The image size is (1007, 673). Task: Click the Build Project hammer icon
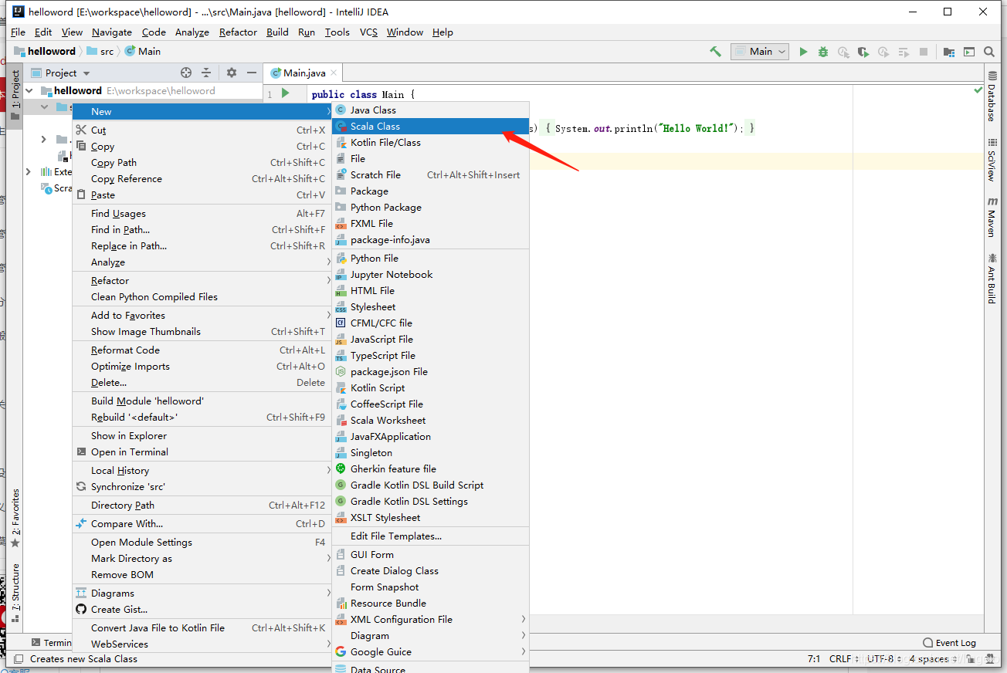(716, 52)
